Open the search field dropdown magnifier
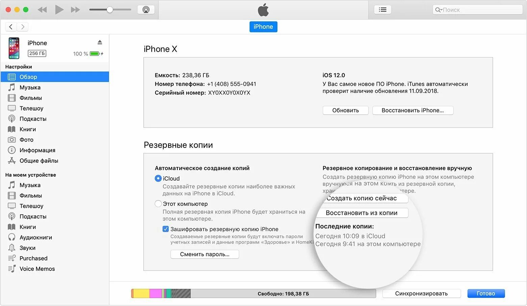 [x=438, y=10]
